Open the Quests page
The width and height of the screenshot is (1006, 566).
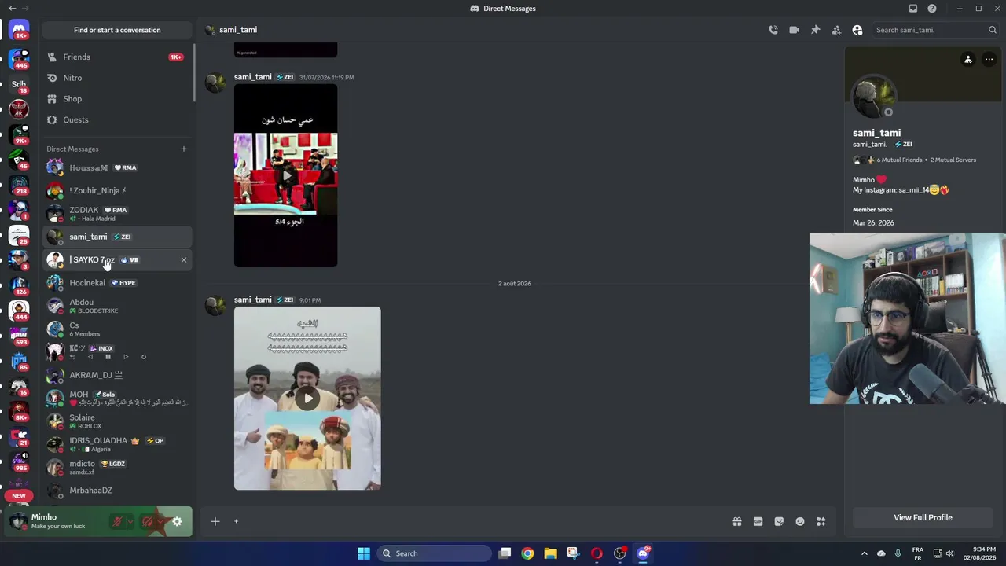(117, 119)
